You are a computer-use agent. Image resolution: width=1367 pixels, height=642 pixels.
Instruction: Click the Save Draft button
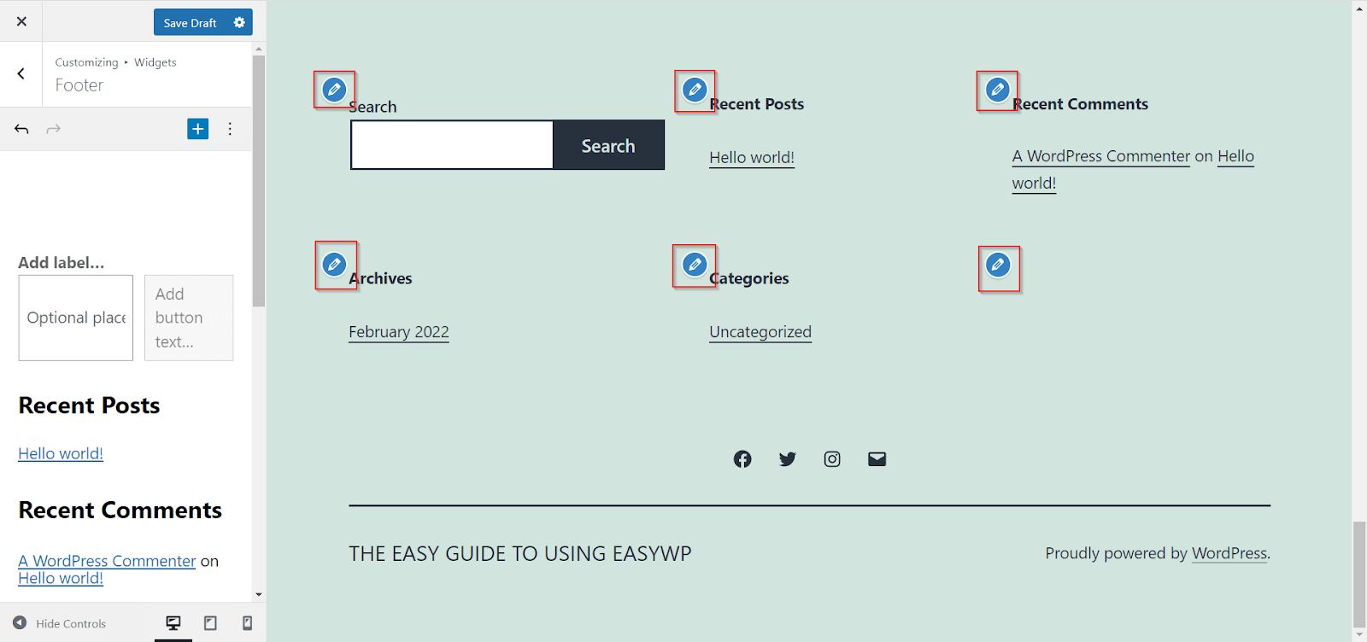pos(190,22)
